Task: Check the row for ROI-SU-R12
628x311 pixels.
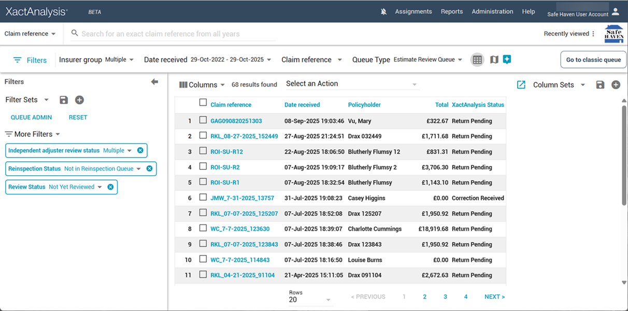Action: 203,151
